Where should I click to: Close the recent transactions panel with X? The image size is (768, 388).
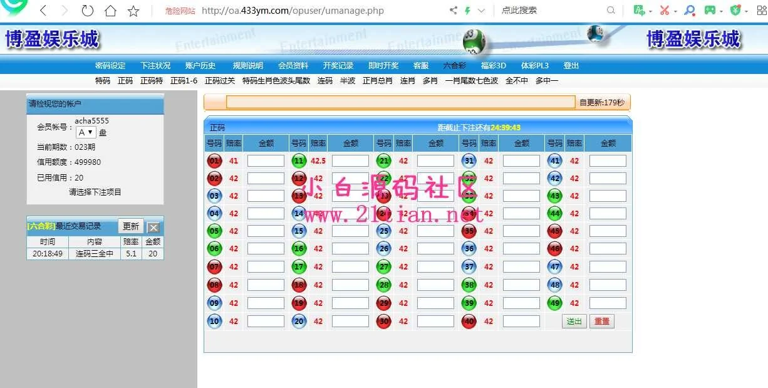click(153, 227)
